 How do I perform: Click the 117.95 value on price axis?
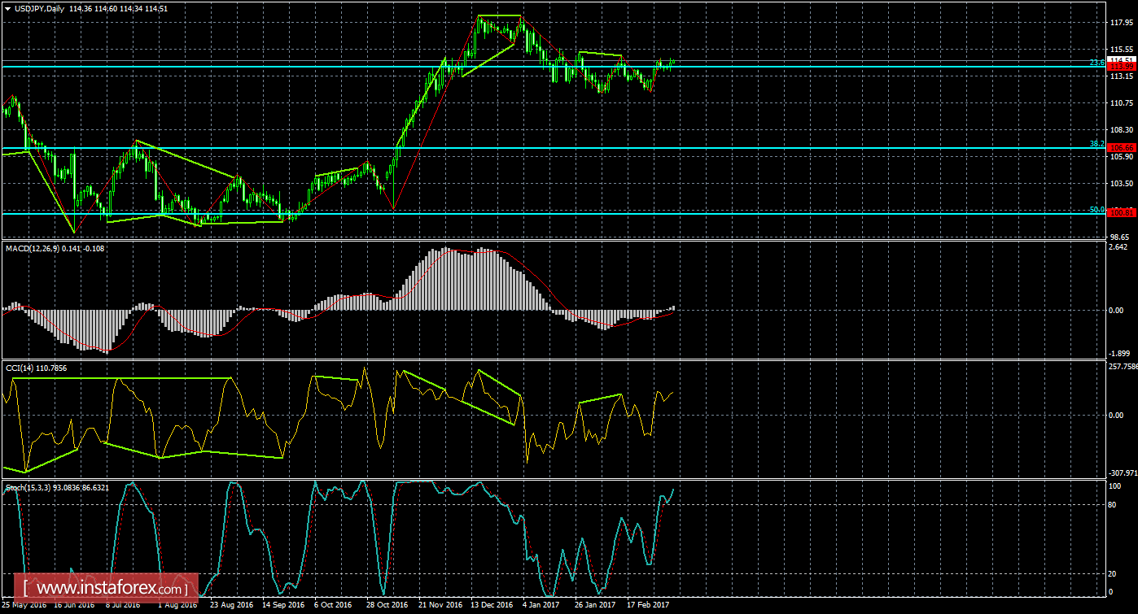click(1122, 23)
